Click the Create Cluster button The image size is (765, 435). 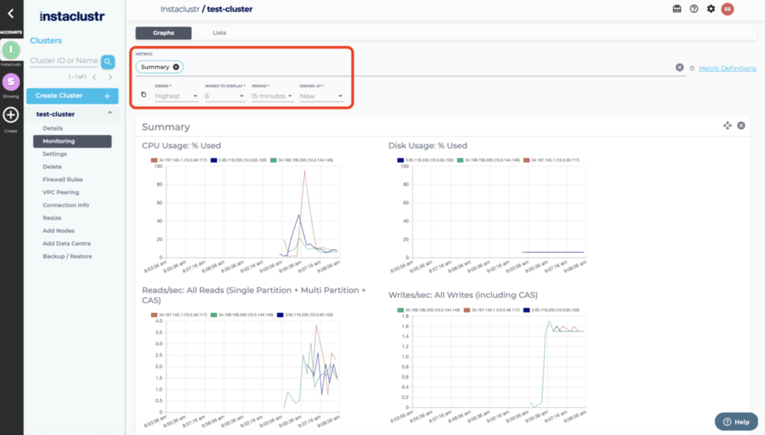click(72, 96)
